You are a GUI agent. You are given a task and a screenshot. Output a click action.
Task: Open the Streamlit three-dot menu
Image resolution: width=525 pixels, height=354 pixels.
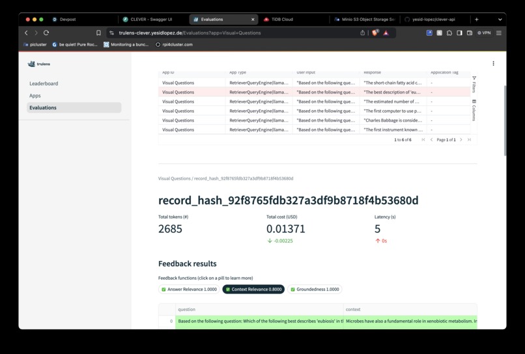(x=493, y=63)
